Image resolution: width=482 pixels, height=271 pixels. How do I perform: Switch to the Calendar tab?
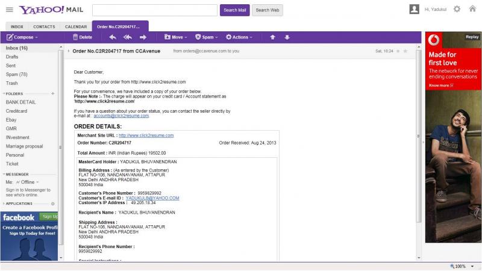(x=76, y=26)
